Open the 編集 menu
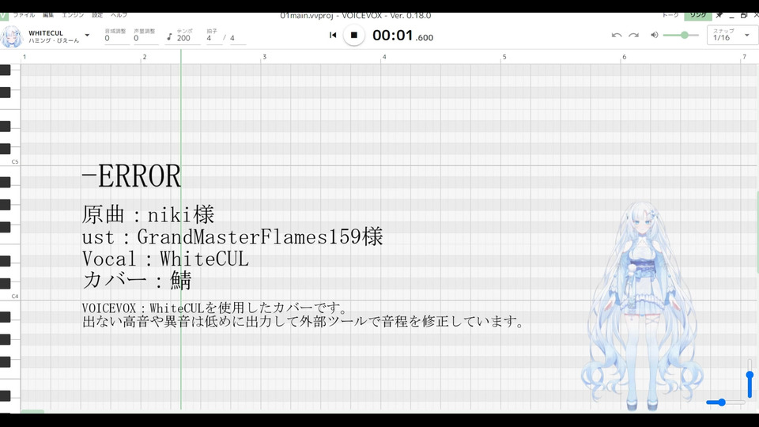 pyautogui.click(x=48, y=15)
